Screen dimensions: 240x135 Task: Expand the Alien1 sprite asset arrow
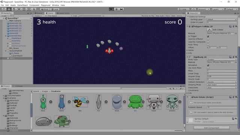(51, 102)
